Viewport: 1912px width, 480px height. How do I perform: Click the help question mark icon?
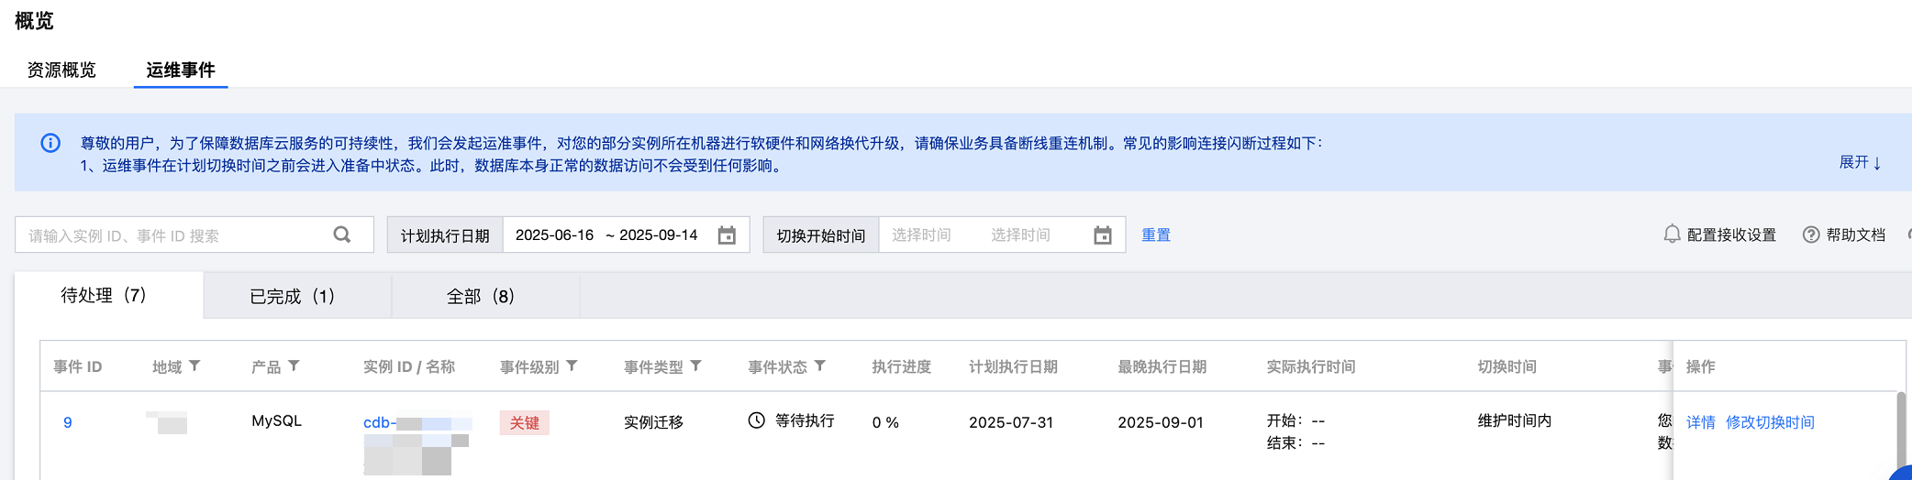1811,235
